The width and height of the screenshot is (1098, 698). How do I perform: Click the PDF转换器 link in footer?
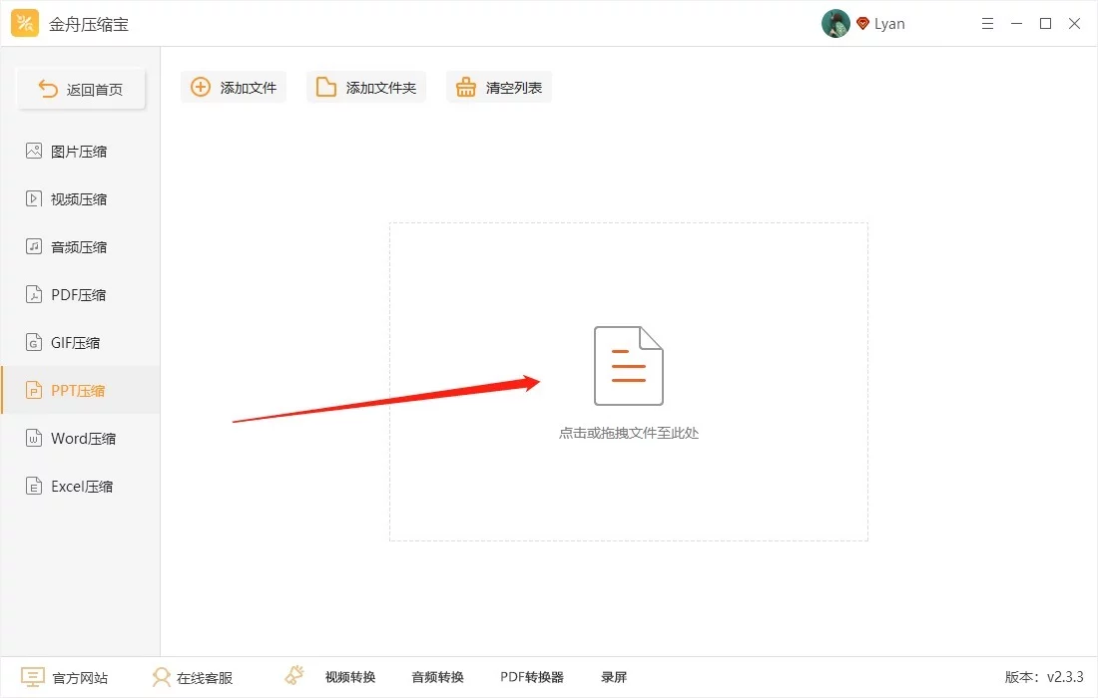[531, 677]
